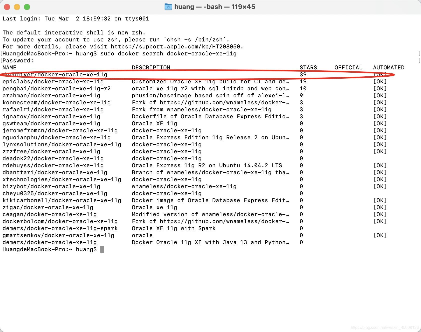Select the DESCRIPTION column header
Screen dimensions: 421x332
tap(151, 68)
